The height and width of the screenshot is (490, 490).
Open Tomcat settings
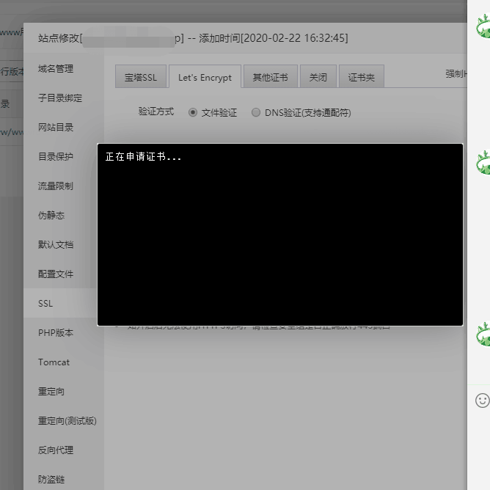click(x=54, y=362)
